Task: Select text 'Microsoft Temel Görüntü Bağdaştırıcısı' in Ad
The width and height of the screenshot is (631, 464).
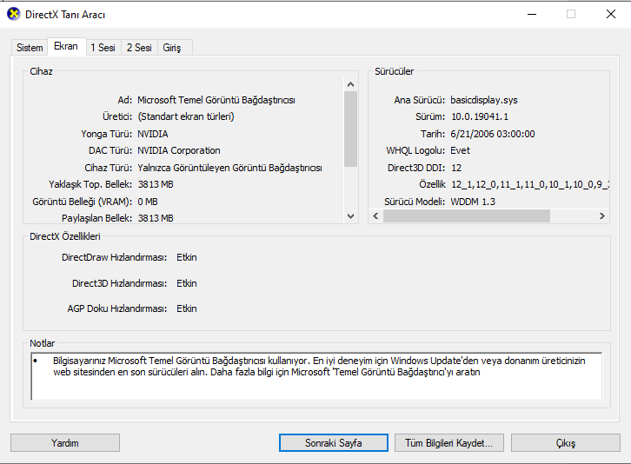Action: click(216, 100)
